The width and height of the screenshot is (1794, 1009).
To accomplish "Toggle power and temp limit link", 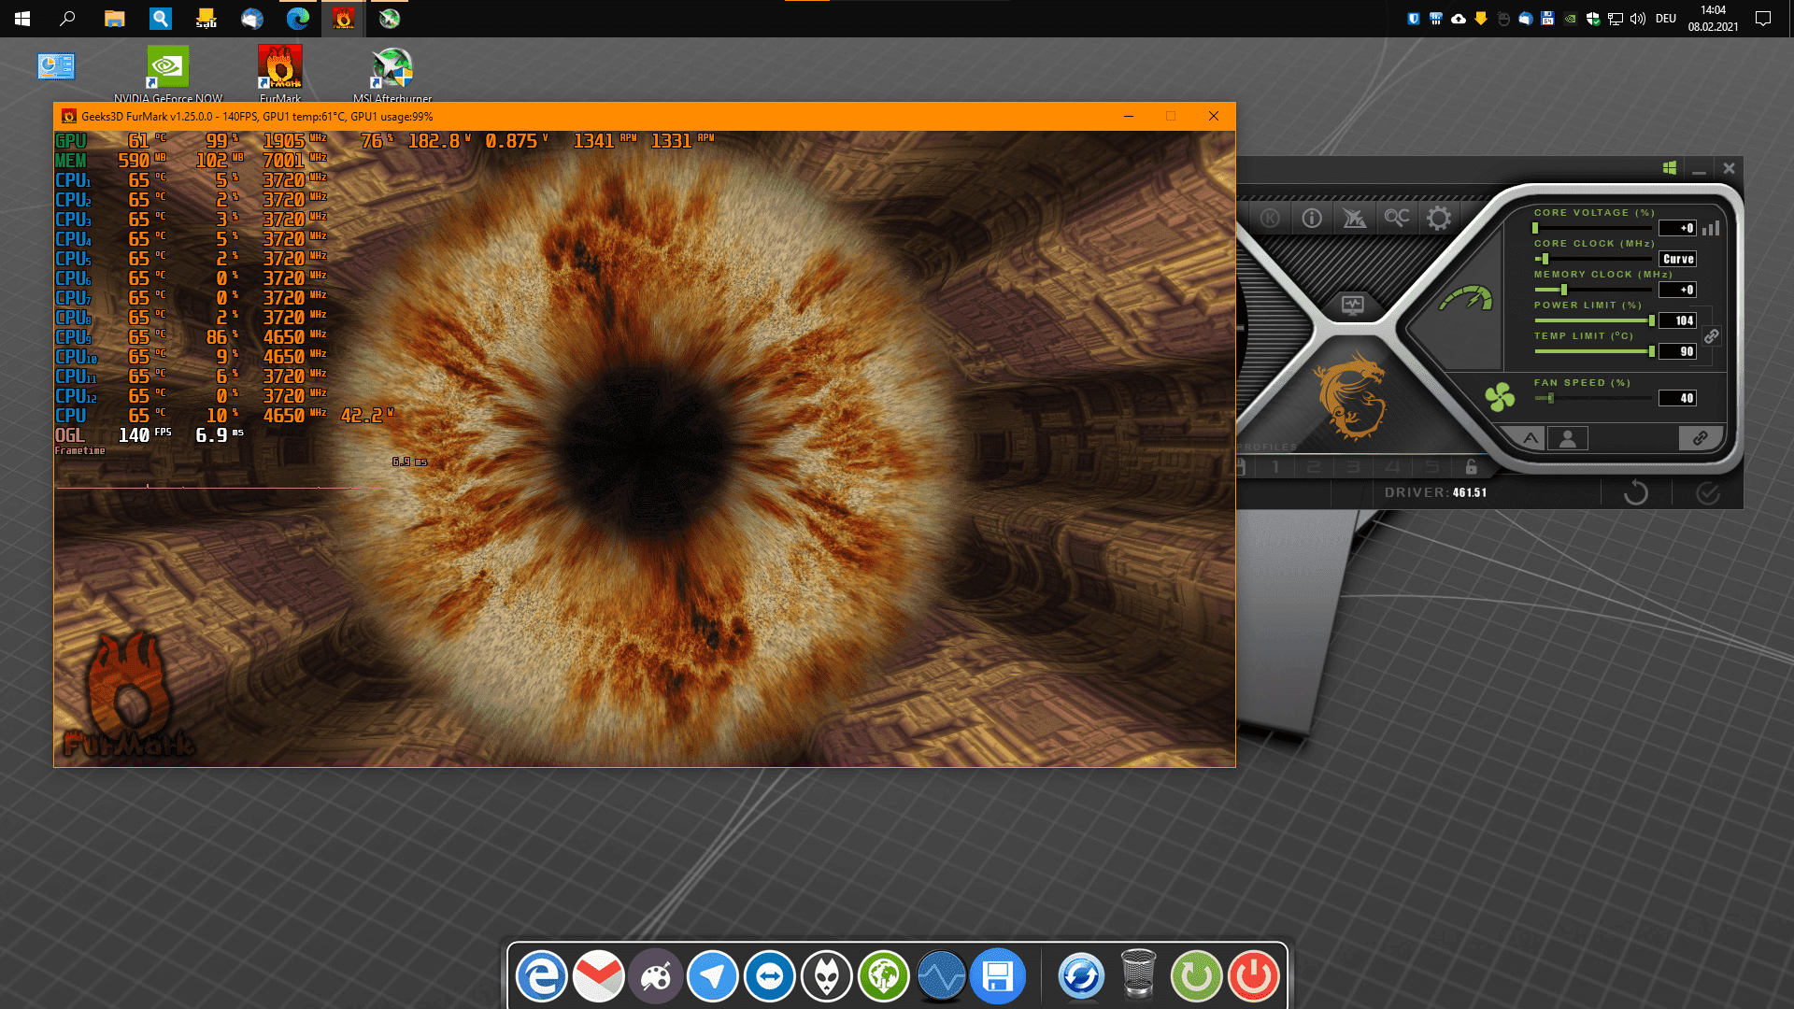I will 1711,335.
